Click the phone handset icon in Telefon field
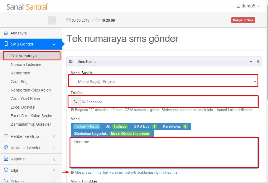This screenshot has width=268, height=183. [x=76, y=101]
